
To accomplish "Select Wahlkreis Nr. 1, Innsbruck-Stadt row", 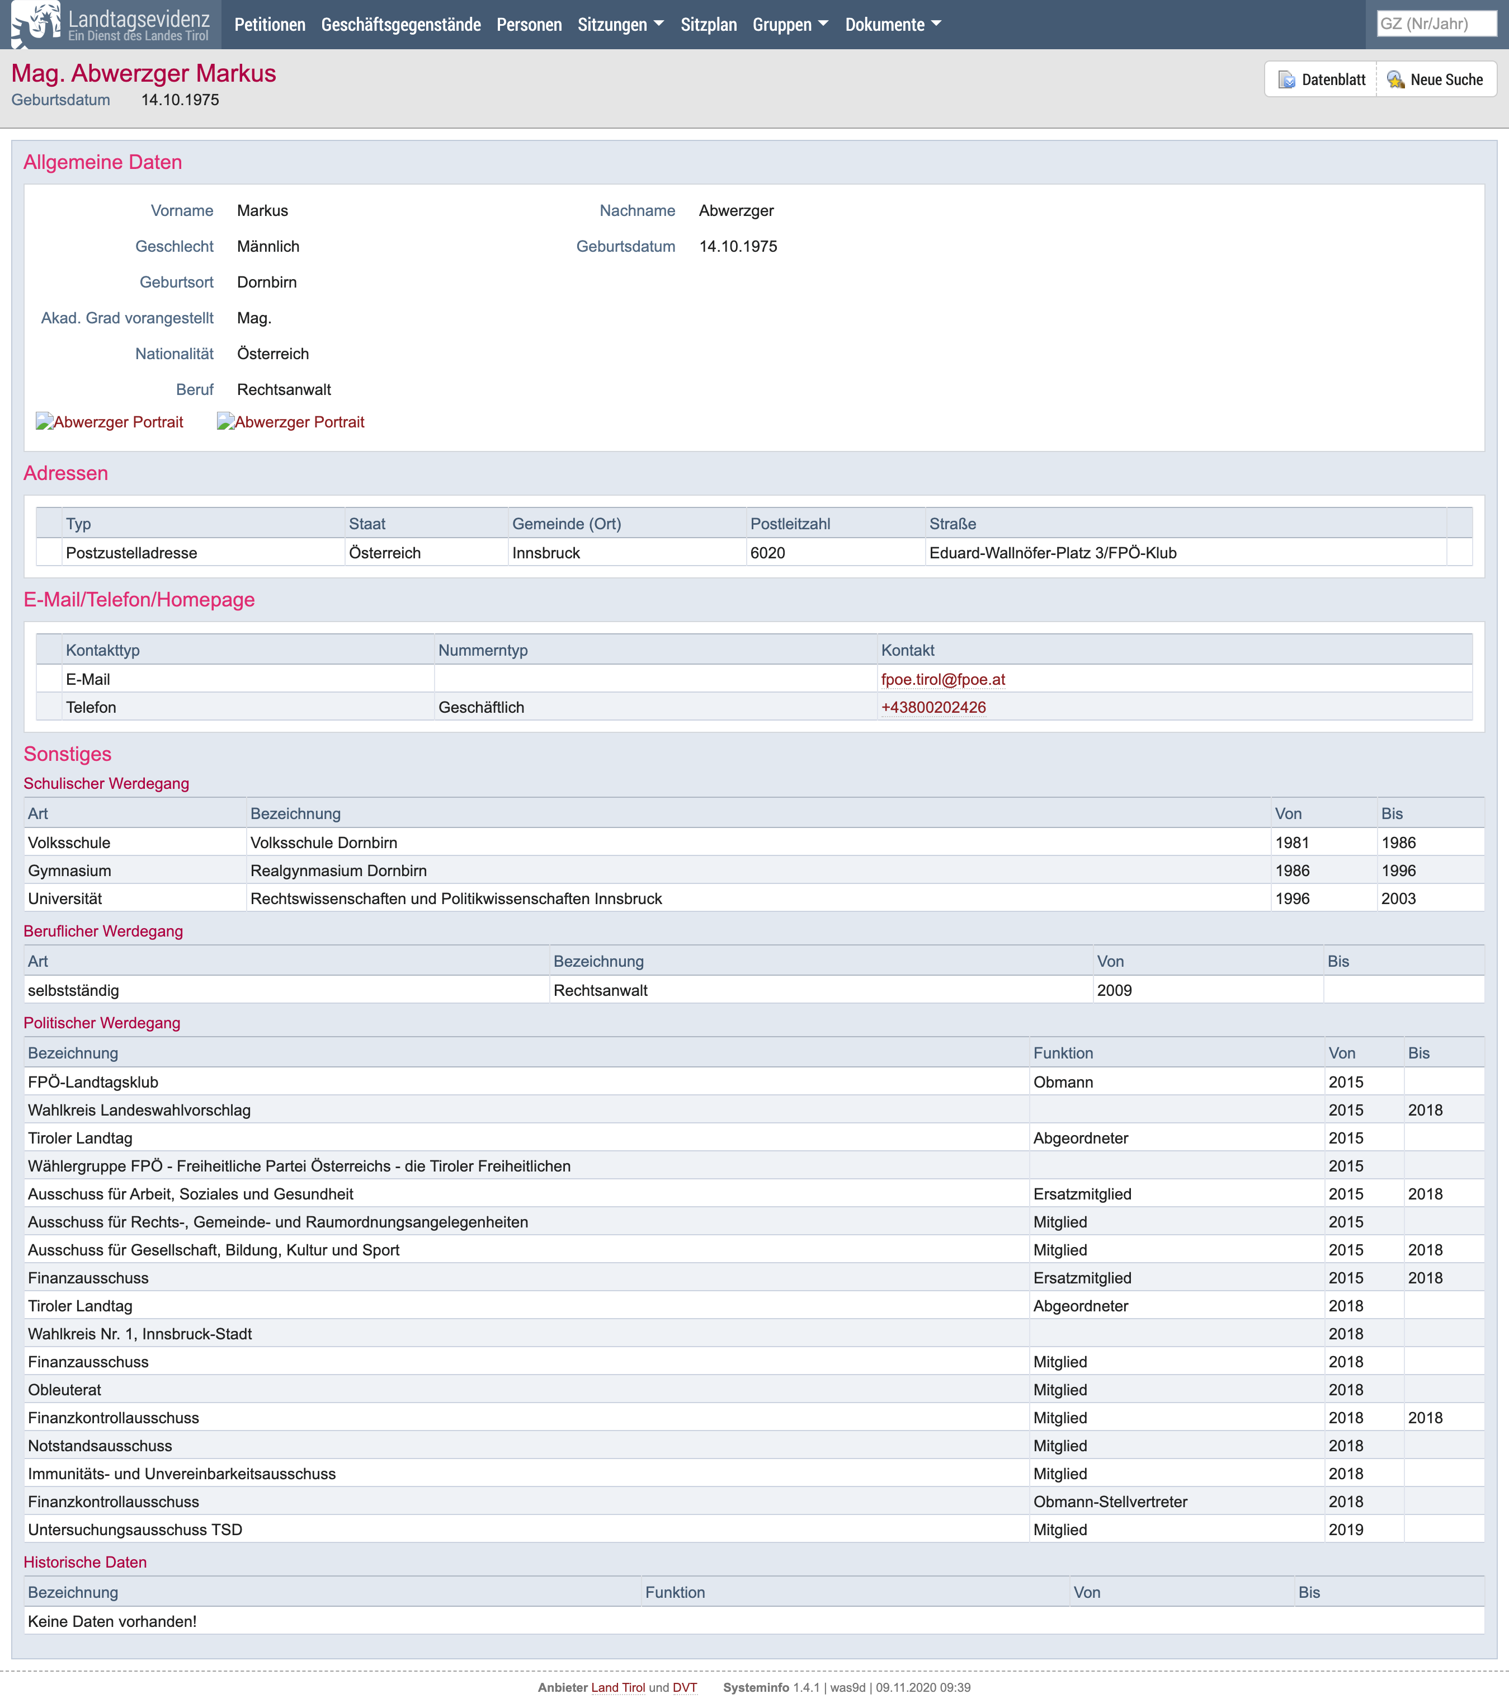I will pos(754,1334).
